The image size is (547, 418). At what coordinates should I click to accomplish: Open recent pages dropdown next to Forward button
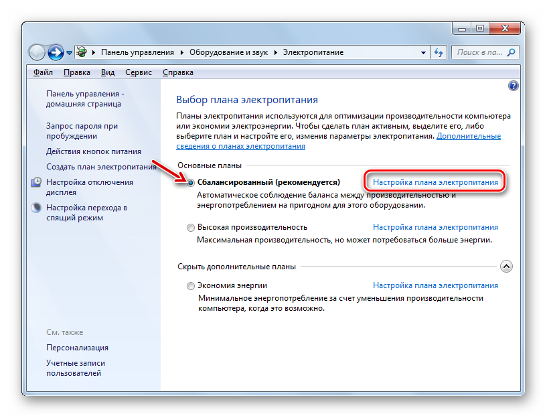(69, 52)
